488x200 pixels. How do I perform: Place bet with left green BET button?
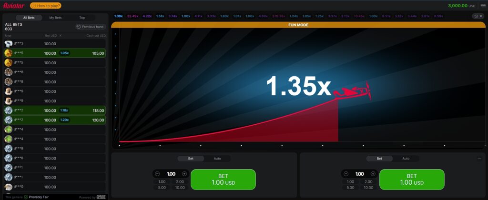point(223,180)
